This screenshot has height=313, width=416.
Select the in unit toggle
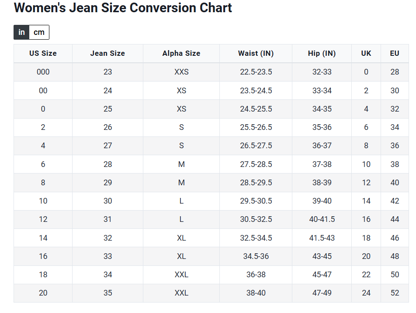pos(21,32)
